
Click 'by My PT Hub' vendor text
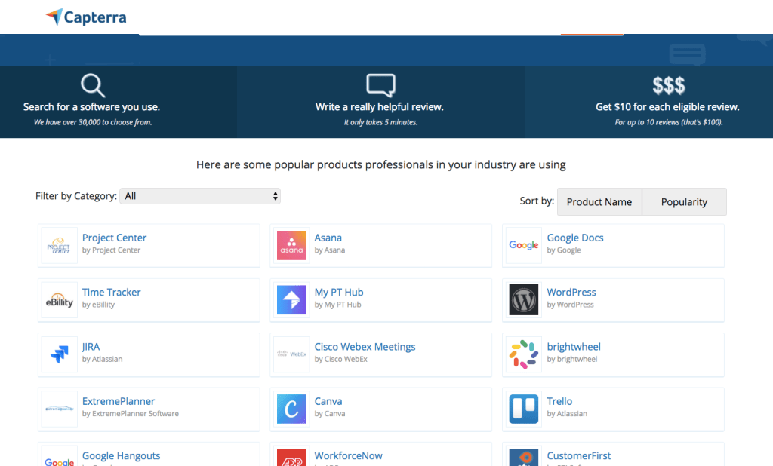[337, 305]
